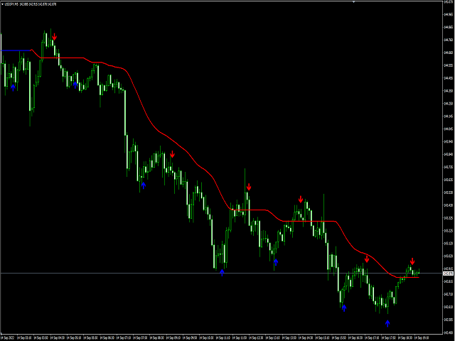Select the leftmost blue buy arrow
The height and width of the screenshot is (341, 455).
[x=13, y=87]
